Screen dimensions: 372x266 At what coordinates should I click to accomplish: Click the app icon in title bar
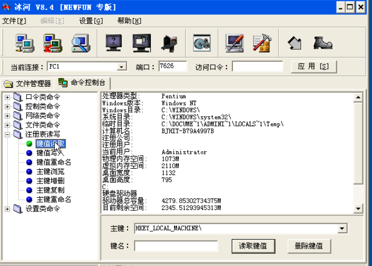[6, 7]
